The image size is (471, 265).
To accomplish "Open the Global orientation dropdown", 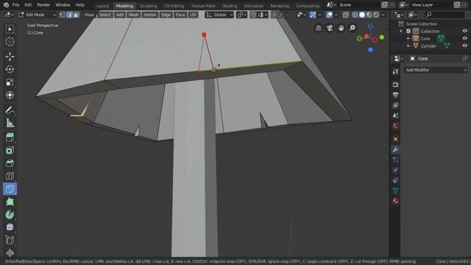I will pos(219,15).
